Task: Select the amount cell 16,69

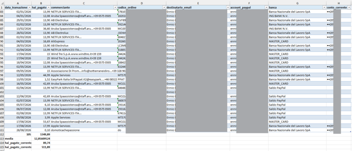Action: coord(41,42)
